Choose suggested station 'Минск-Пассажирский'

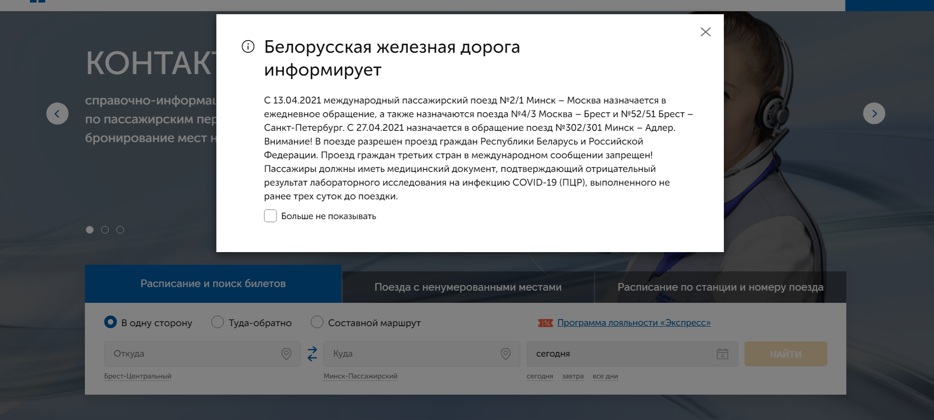point(360,376)
